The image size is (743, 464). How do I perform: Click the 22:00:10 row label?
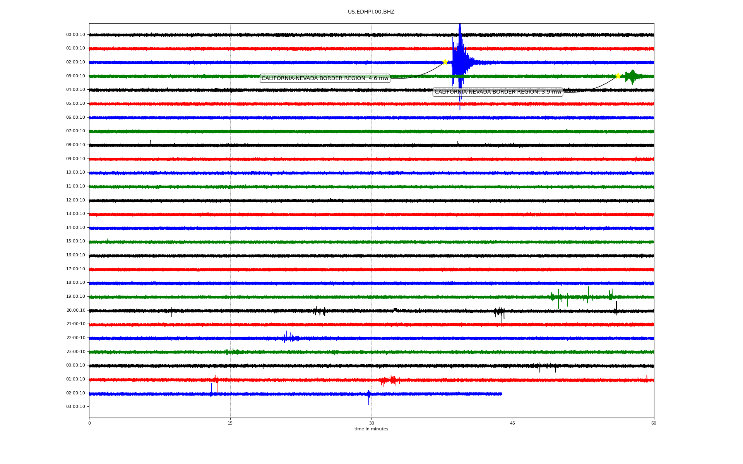(75, 338)
